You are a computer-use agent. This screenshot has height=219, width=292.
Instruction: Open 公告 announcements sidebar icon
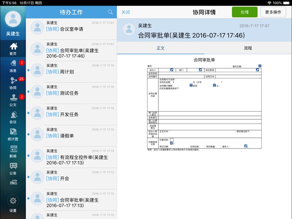13,166
